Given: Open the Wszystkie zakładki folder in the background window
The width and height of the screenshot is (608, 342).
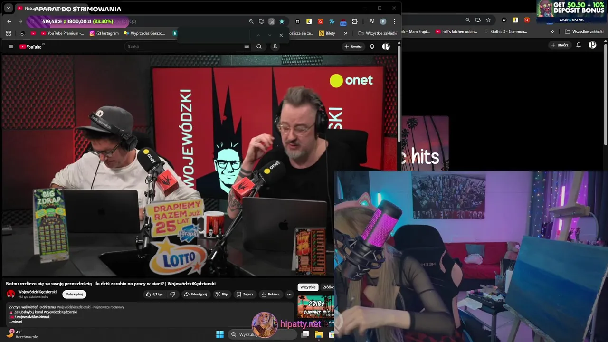Looking at the screenshot, I should [584, 32].
